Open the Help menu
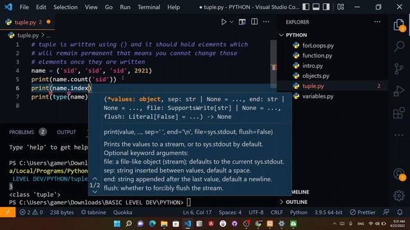 [x=174, y=7]
